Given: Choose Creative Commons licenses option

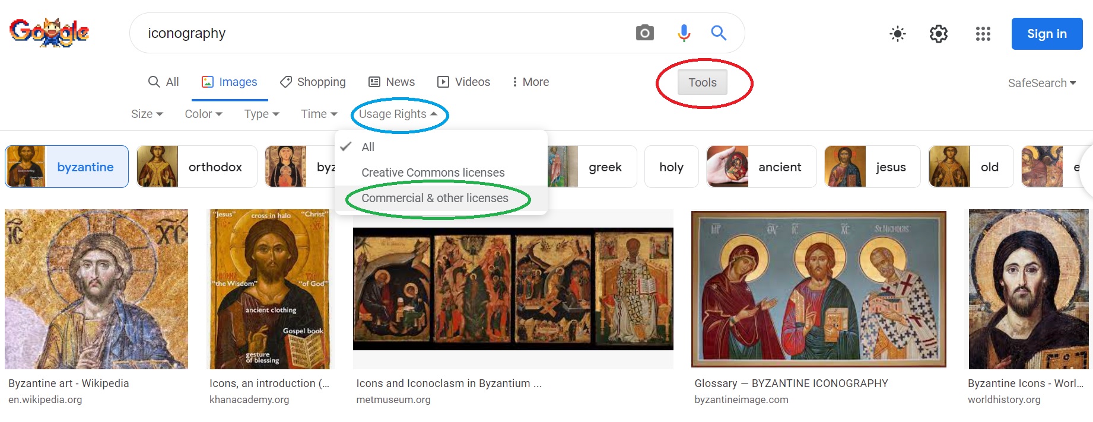Looking at the screenshot, I should click(x=433, y=172).
